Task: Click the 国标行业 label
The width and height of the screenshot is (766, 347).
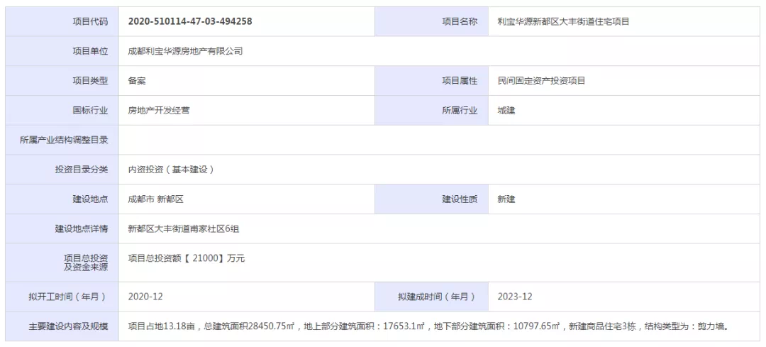Action: pyautogui.click(x=90, y=111)
